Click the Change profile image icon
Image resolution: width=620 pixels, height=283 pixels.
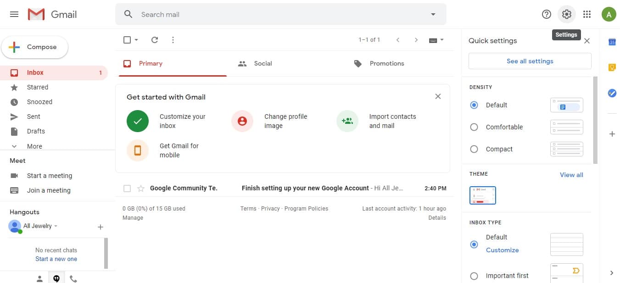pyautogui.click(x=242, y=121)
